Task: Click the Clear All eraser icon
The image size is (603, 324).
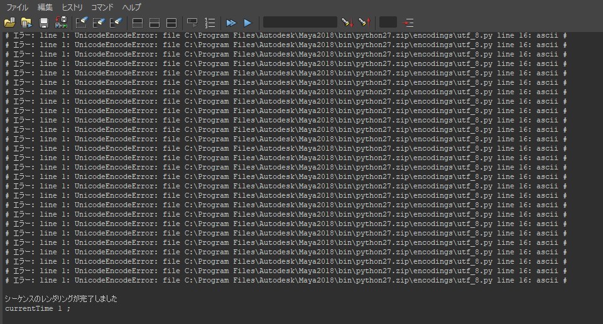Action: [x=115, y=23]
